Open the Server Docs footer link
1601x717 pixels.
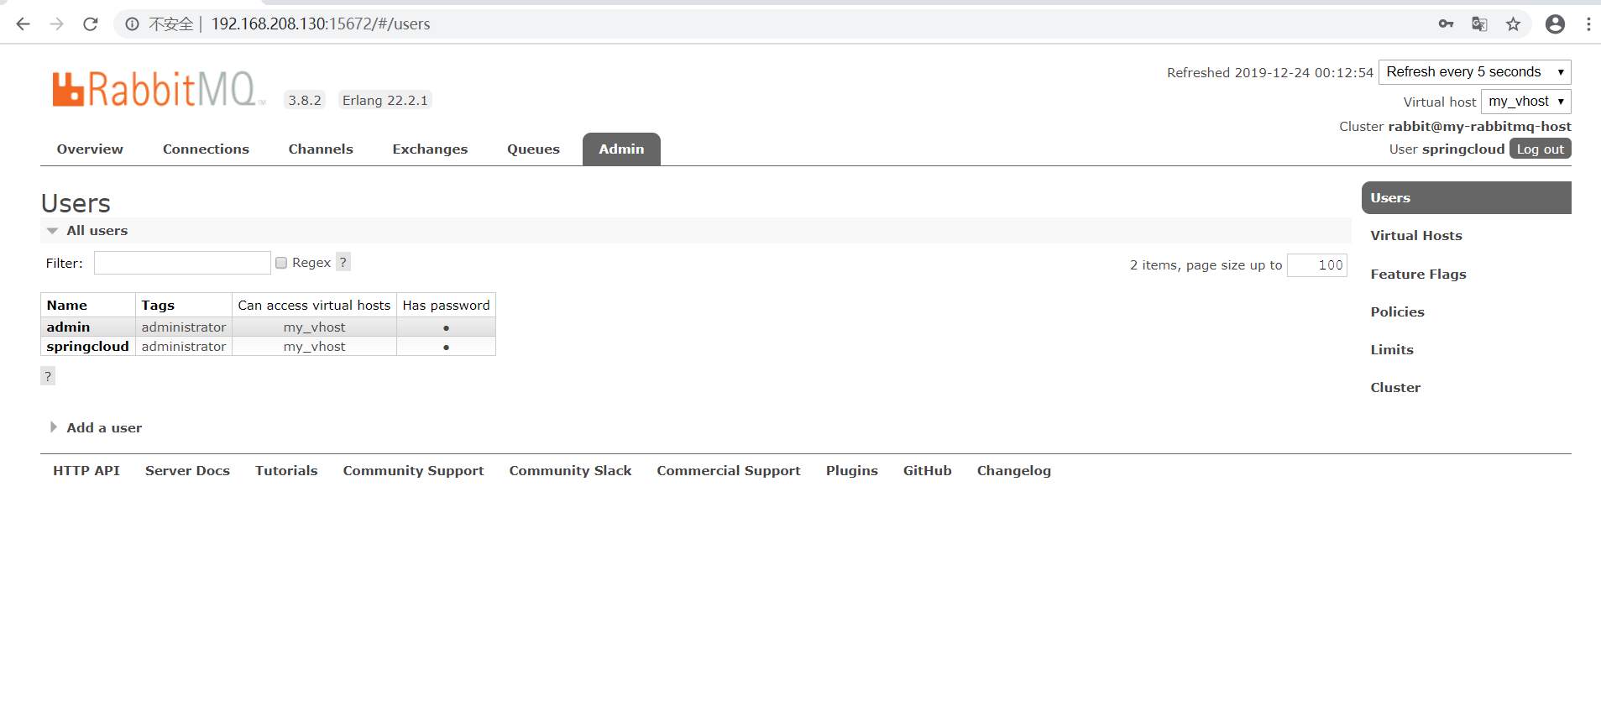(x=187, y=471)
